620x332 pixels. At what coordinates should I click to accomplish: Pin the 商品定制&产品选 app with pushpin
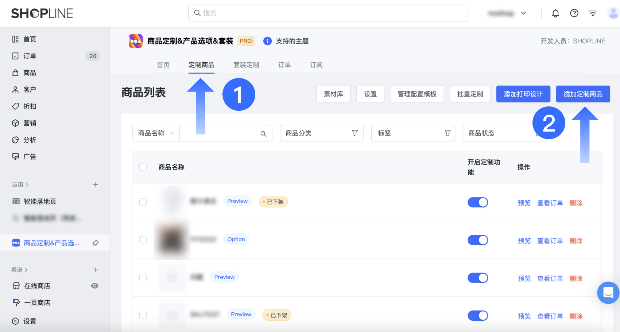[x=96, y=243]
